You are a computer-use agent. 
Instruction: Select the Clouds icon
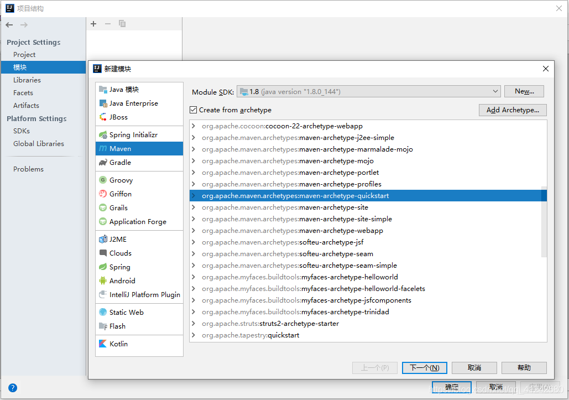coord(103,253)
